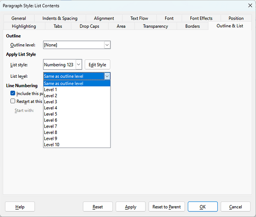Open the Borders tab

193,26
